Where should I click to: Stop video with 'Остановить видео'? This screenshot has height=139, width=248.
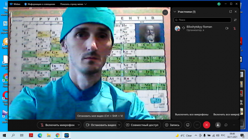click(101, 125)
